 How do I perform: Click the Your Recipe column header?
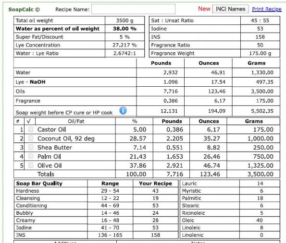tap(155, 184)
